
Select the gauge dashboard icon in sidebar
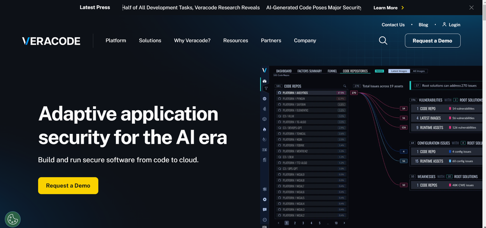coord(264,81)
